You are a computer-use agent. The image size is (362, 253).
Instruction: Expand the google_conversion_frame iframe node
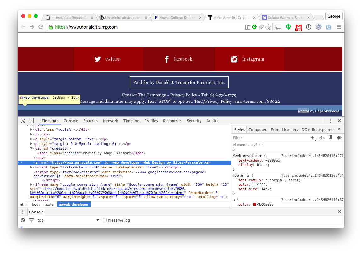click(31, 184)
